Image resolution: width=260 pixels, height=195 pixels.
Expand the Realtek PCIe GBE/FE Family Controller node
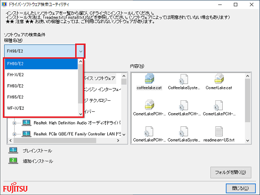point(15,134)
